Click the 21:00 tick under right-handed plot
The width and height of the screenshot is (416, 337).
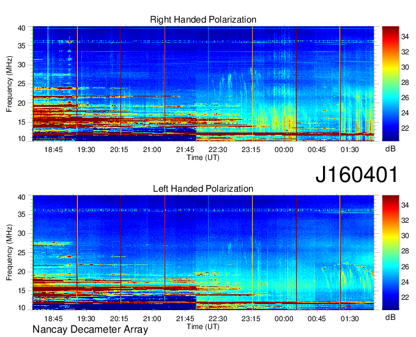(152, 150)
